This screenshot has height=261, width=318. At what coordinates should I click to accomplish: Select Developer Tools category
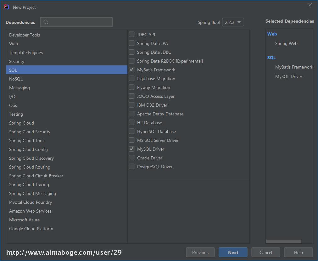click(67, 35)
